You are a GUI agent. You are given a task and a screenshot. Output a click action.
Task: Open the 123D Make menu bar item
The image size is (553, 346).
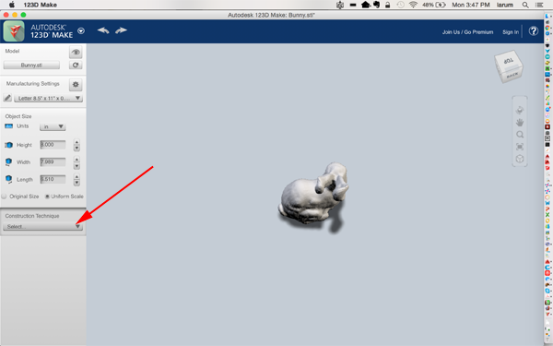41,5
